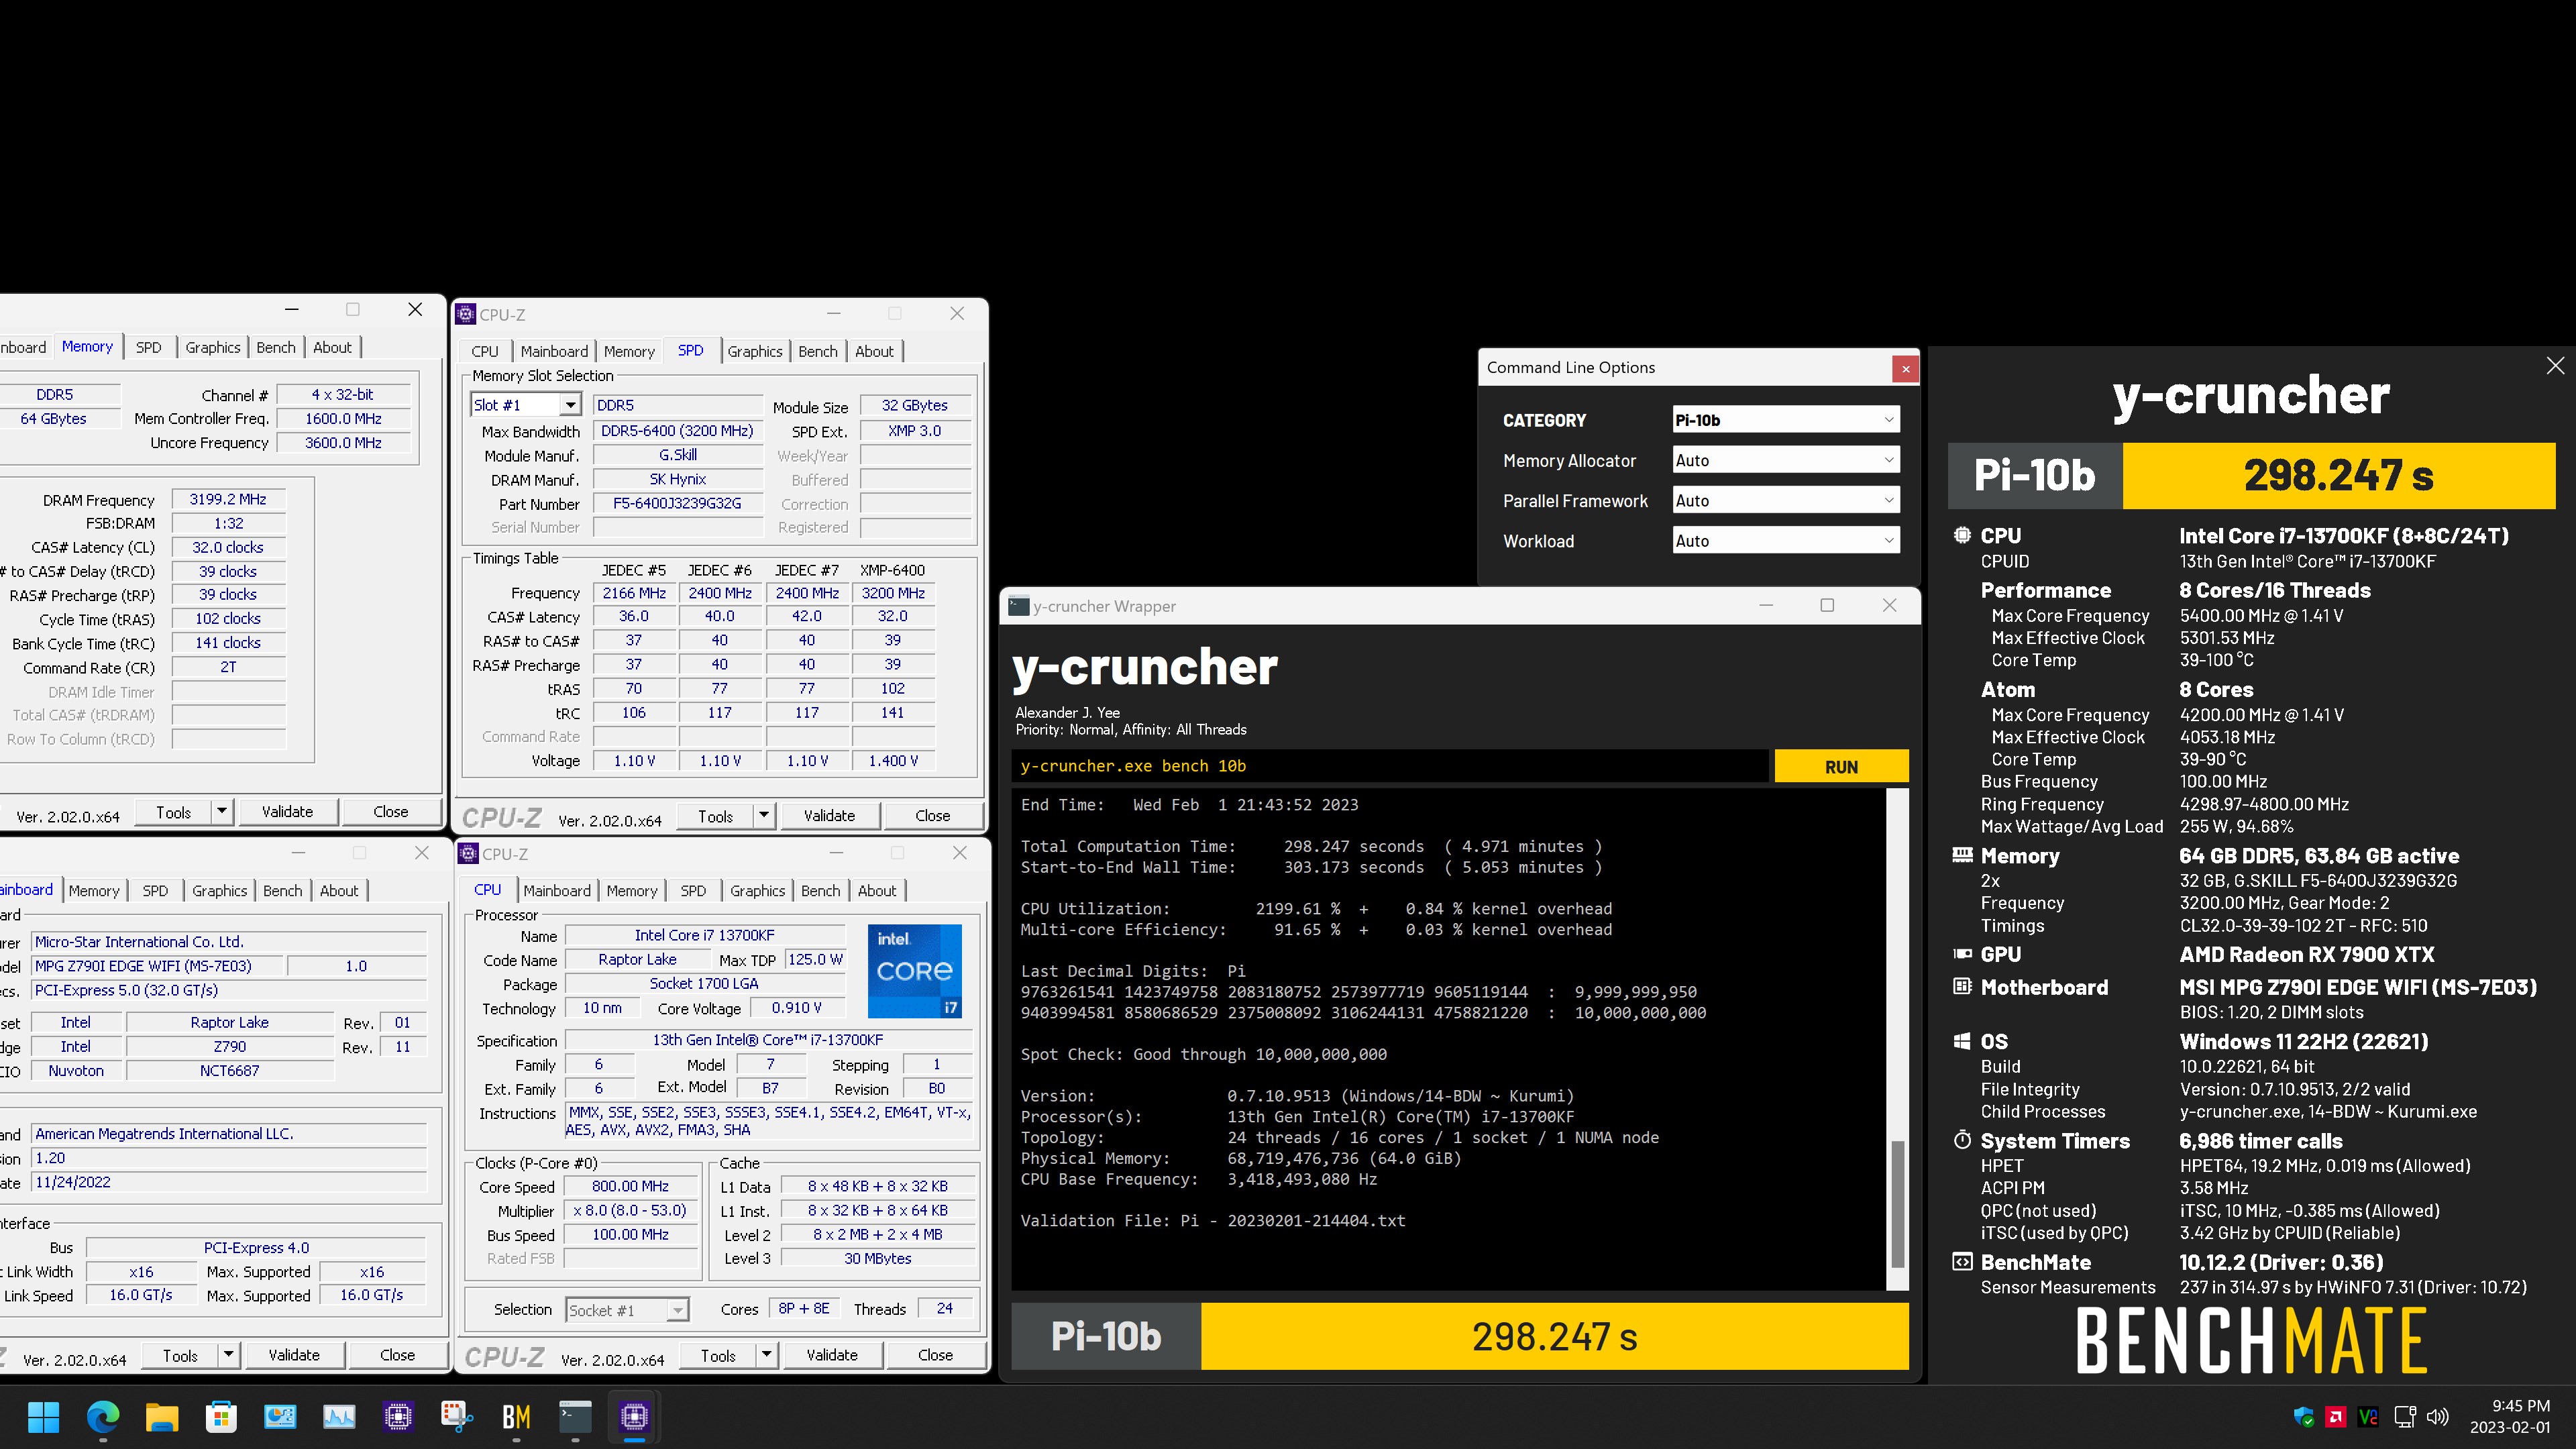This screenshot has height=1449, width=2576.
Task: Click the Motherboard icon in BenchMate panel
Action: 1962,987
